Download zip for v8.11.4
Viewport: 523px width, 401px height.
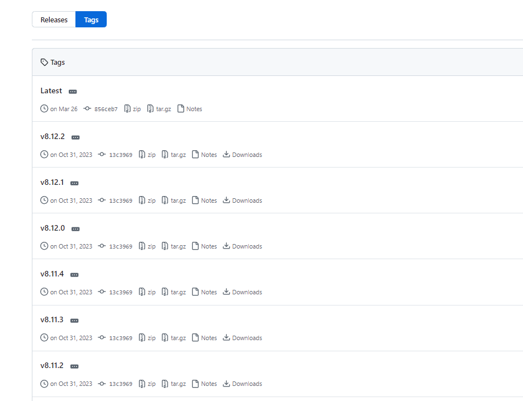tap(151, 292)
